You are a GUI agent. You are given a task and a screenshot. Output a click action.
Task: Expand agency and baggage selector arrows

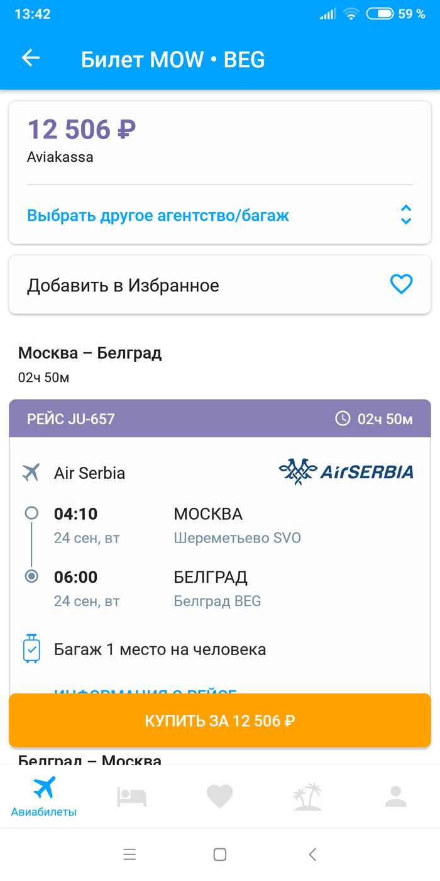click(406, 215)
